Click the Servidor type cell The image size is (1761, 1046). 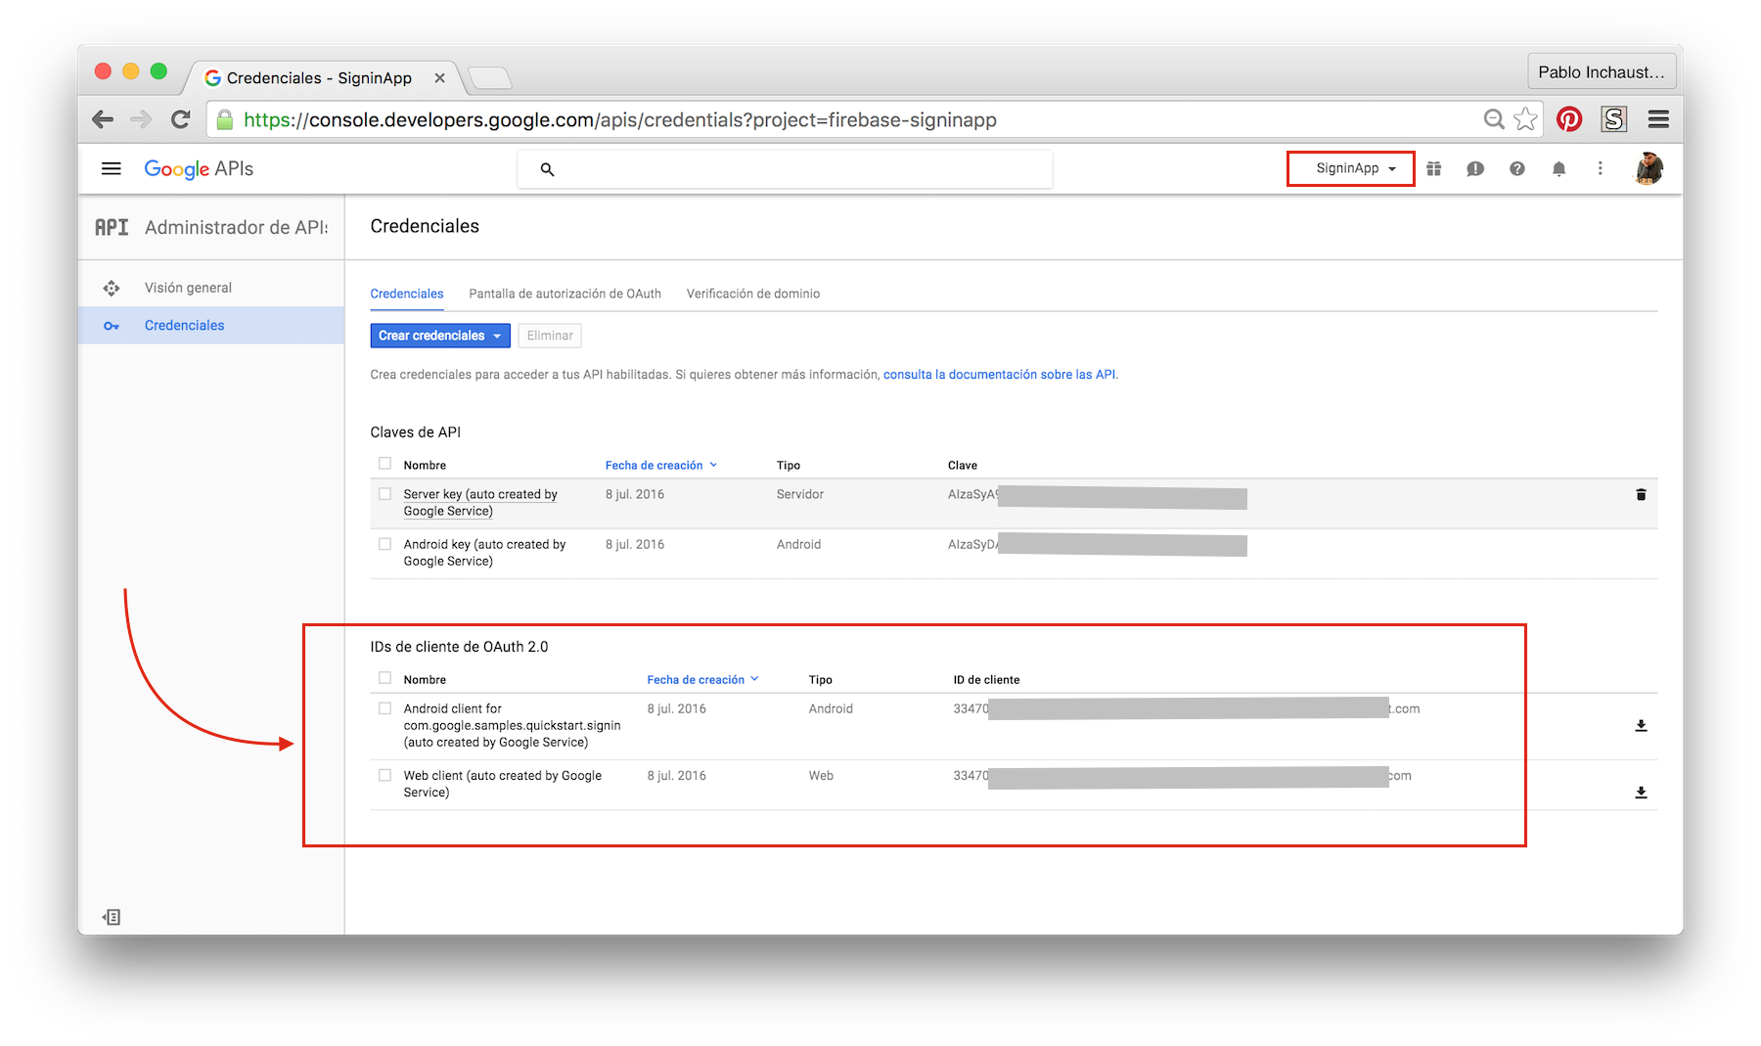[x=799, y=494]
